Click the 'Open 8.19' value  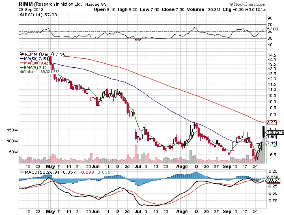[105, 9]
